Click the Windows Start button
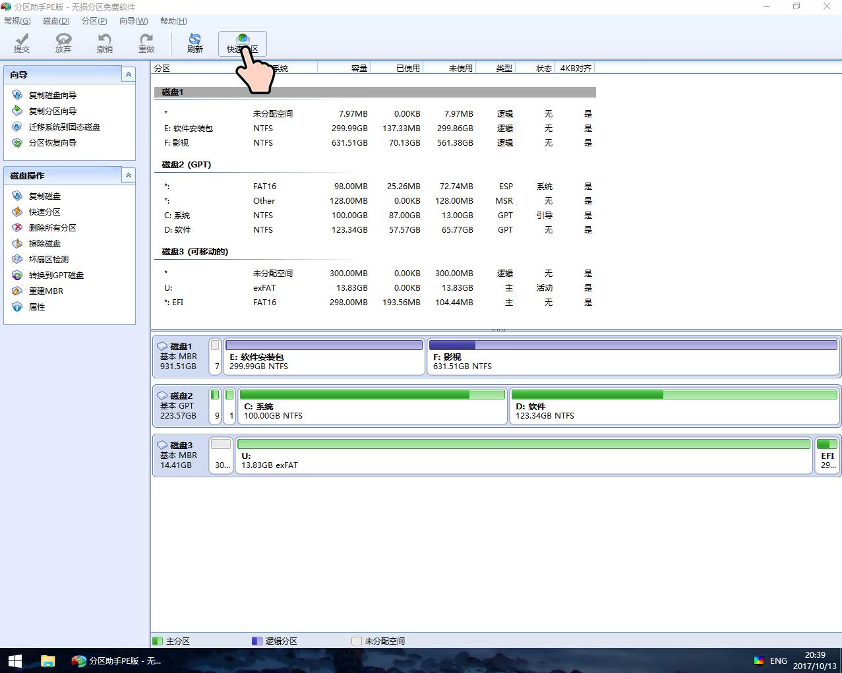The image size is (842, 673). tap(15, 660)
